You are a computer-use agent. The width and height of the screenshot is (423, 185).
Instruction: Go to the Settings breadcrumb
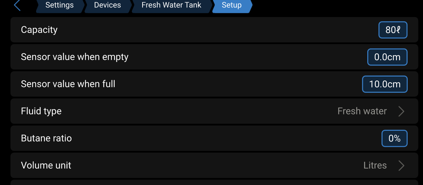[x=59, y=5]
